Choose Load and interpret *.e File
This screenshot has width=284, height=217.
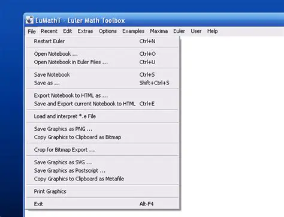(102, 116)
